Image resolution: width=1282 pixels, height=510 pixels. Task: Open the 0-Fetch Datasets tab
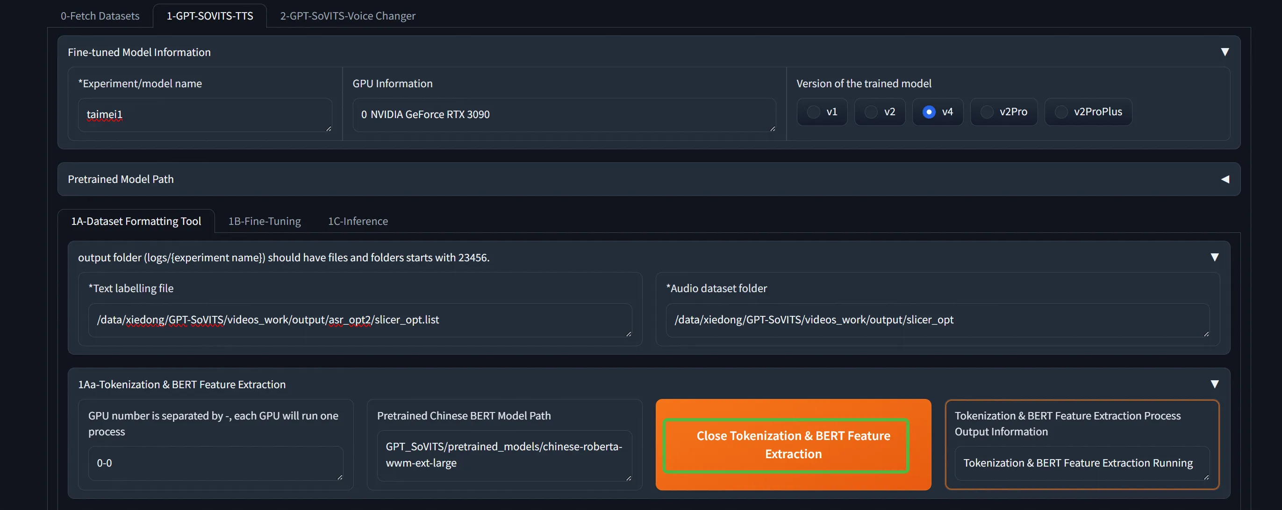(x=100, y=16)
